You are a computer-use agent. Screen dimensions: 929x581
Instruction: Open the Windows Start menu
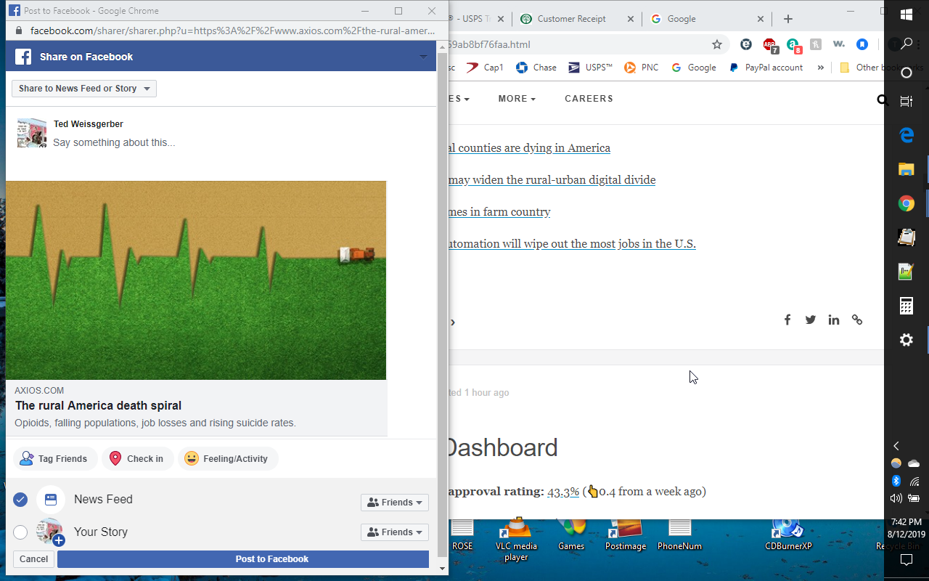[x=907, y=15]
